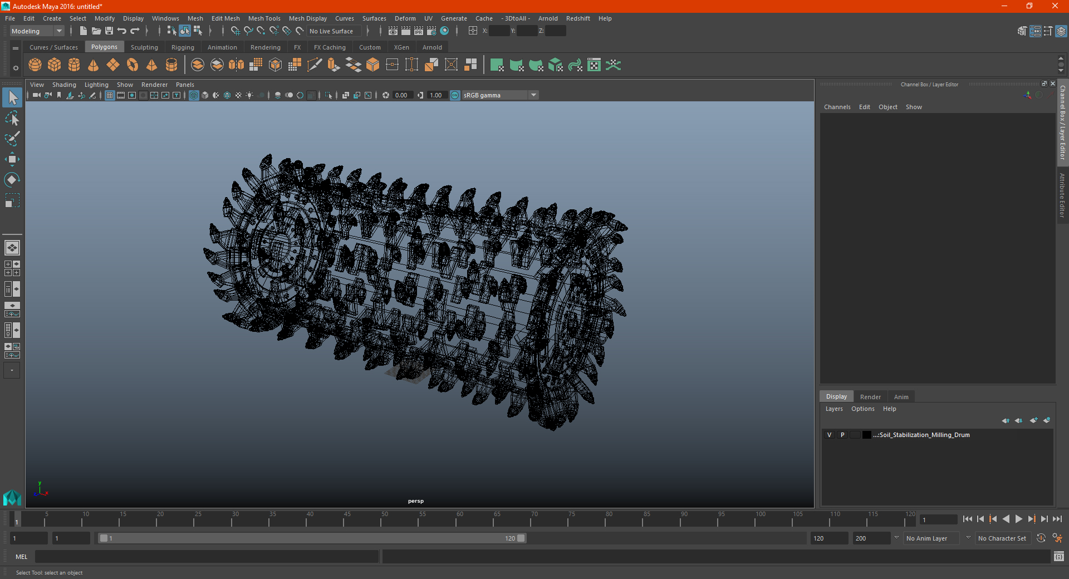The image size is (1069, 579).
Task: Click the Redo arrow icon
Action: (135, 31)
